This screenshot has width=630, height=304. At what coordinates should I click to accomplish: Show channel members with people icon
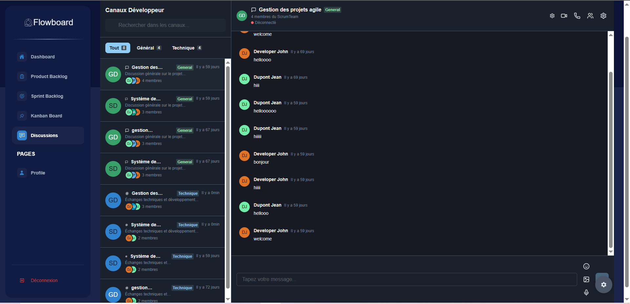pyautogui.click(x=590, y=16)
